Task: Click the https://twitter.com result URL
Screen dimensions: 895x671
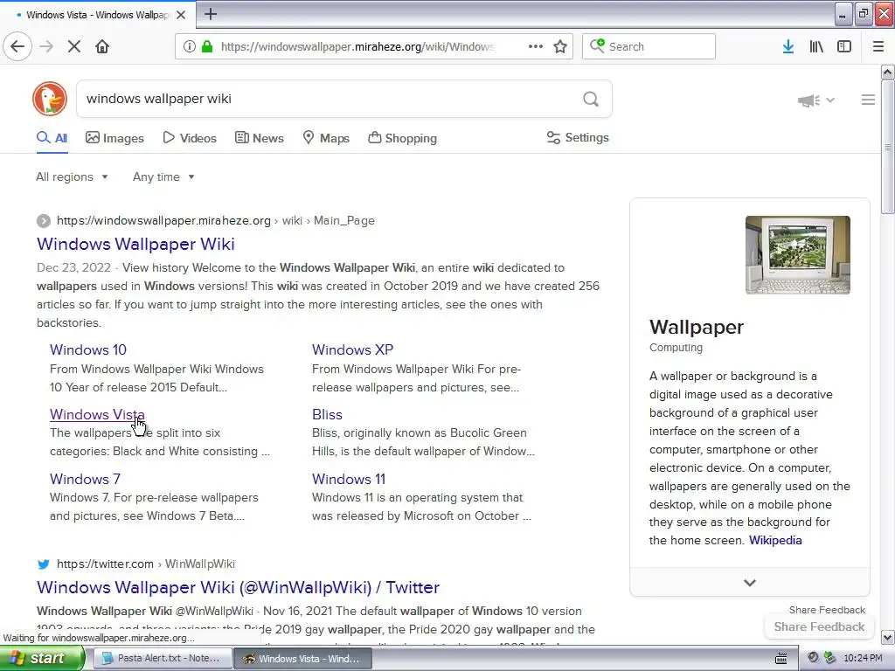Action: [x=105, y=564]
